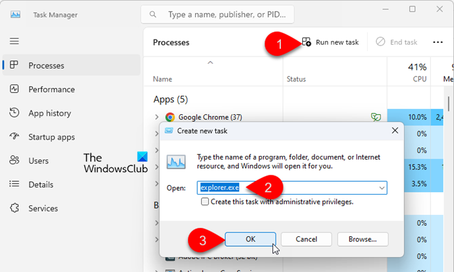Click the End task button label
Screen dimensions: 454x272
(403, 42)
